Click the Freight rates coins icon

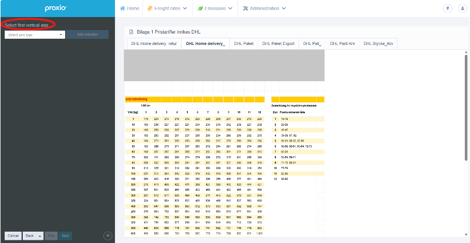pos(150,8)
